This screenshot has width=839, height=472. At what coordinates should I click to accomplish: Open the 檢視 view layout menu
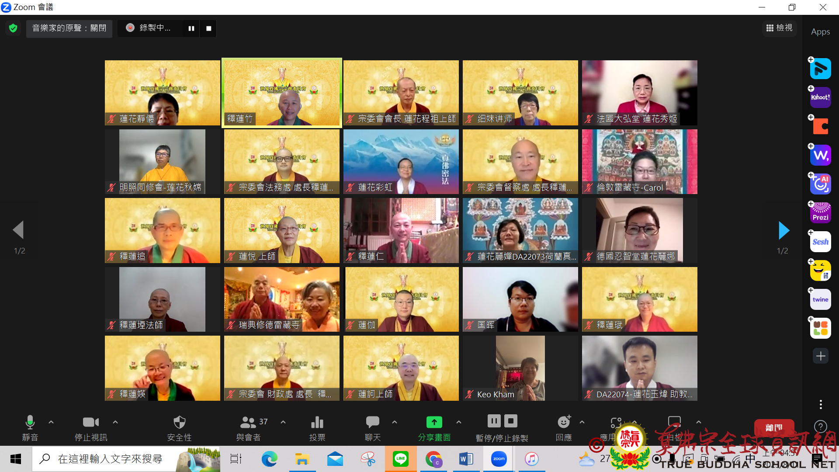coord(779,28)
